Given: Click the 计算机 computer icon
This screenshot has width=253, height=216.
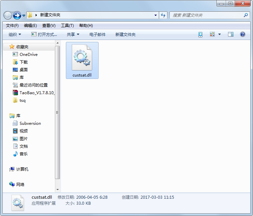Looking at the screenshot, I should coord(12,169).
